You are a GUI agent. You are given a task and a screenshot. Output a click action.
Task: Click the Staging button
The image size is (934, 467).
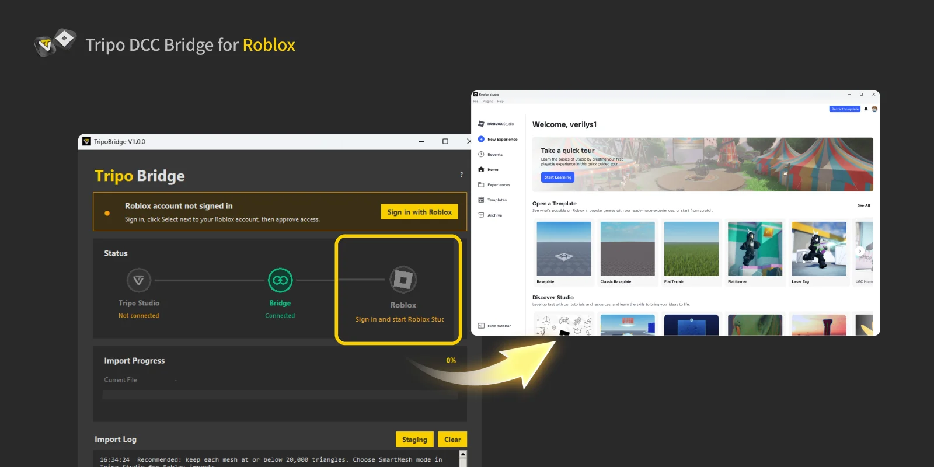414,440
